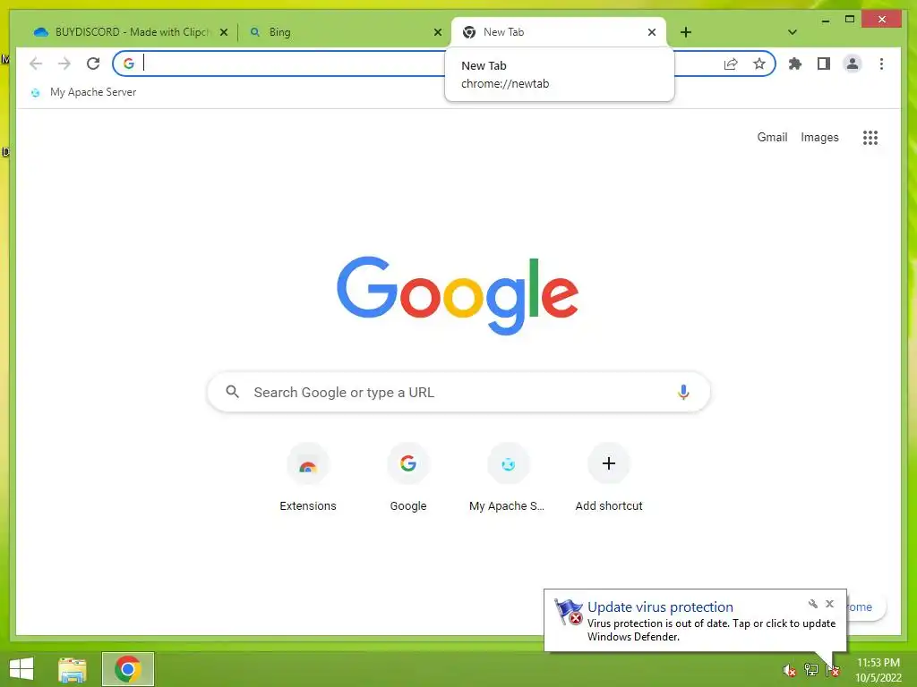
Task: Open the Google apps grid
Action: click(x=870, y=137)
